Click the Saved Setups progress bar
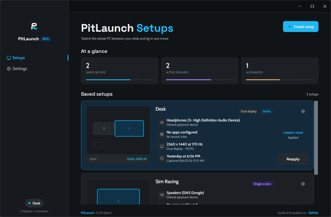Viewport: 331px width, 217px height. pos(120,80)
